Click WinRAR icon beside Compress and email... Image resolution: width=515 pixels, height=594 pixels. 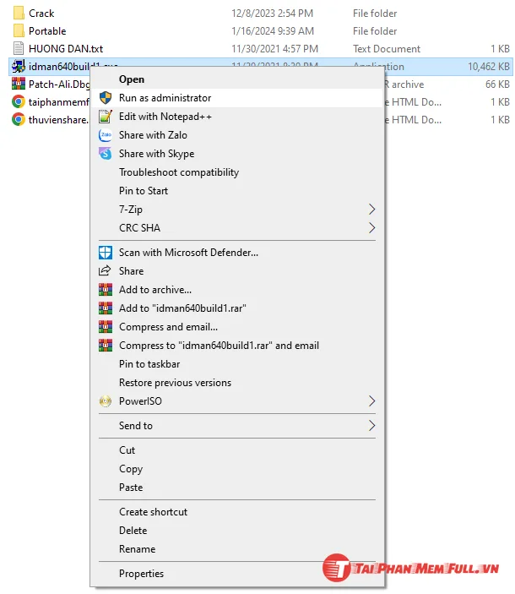[x=106, y=326]
